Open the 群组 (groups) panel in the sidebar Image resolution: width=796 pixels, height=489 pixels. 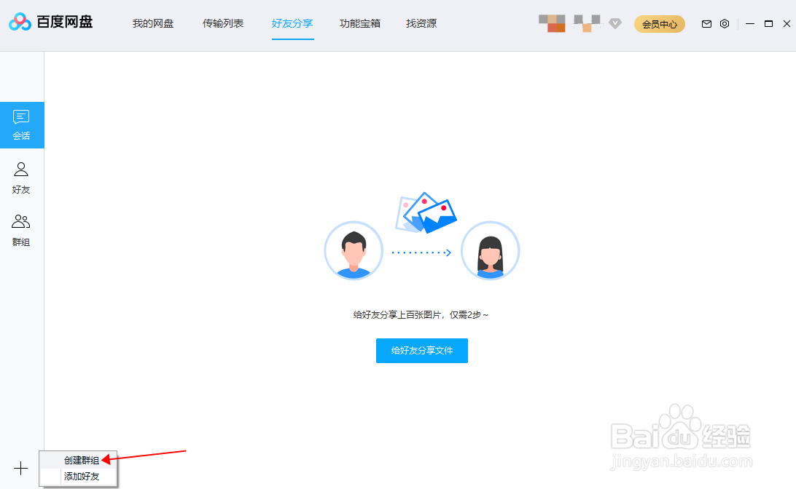pos(21,229)
